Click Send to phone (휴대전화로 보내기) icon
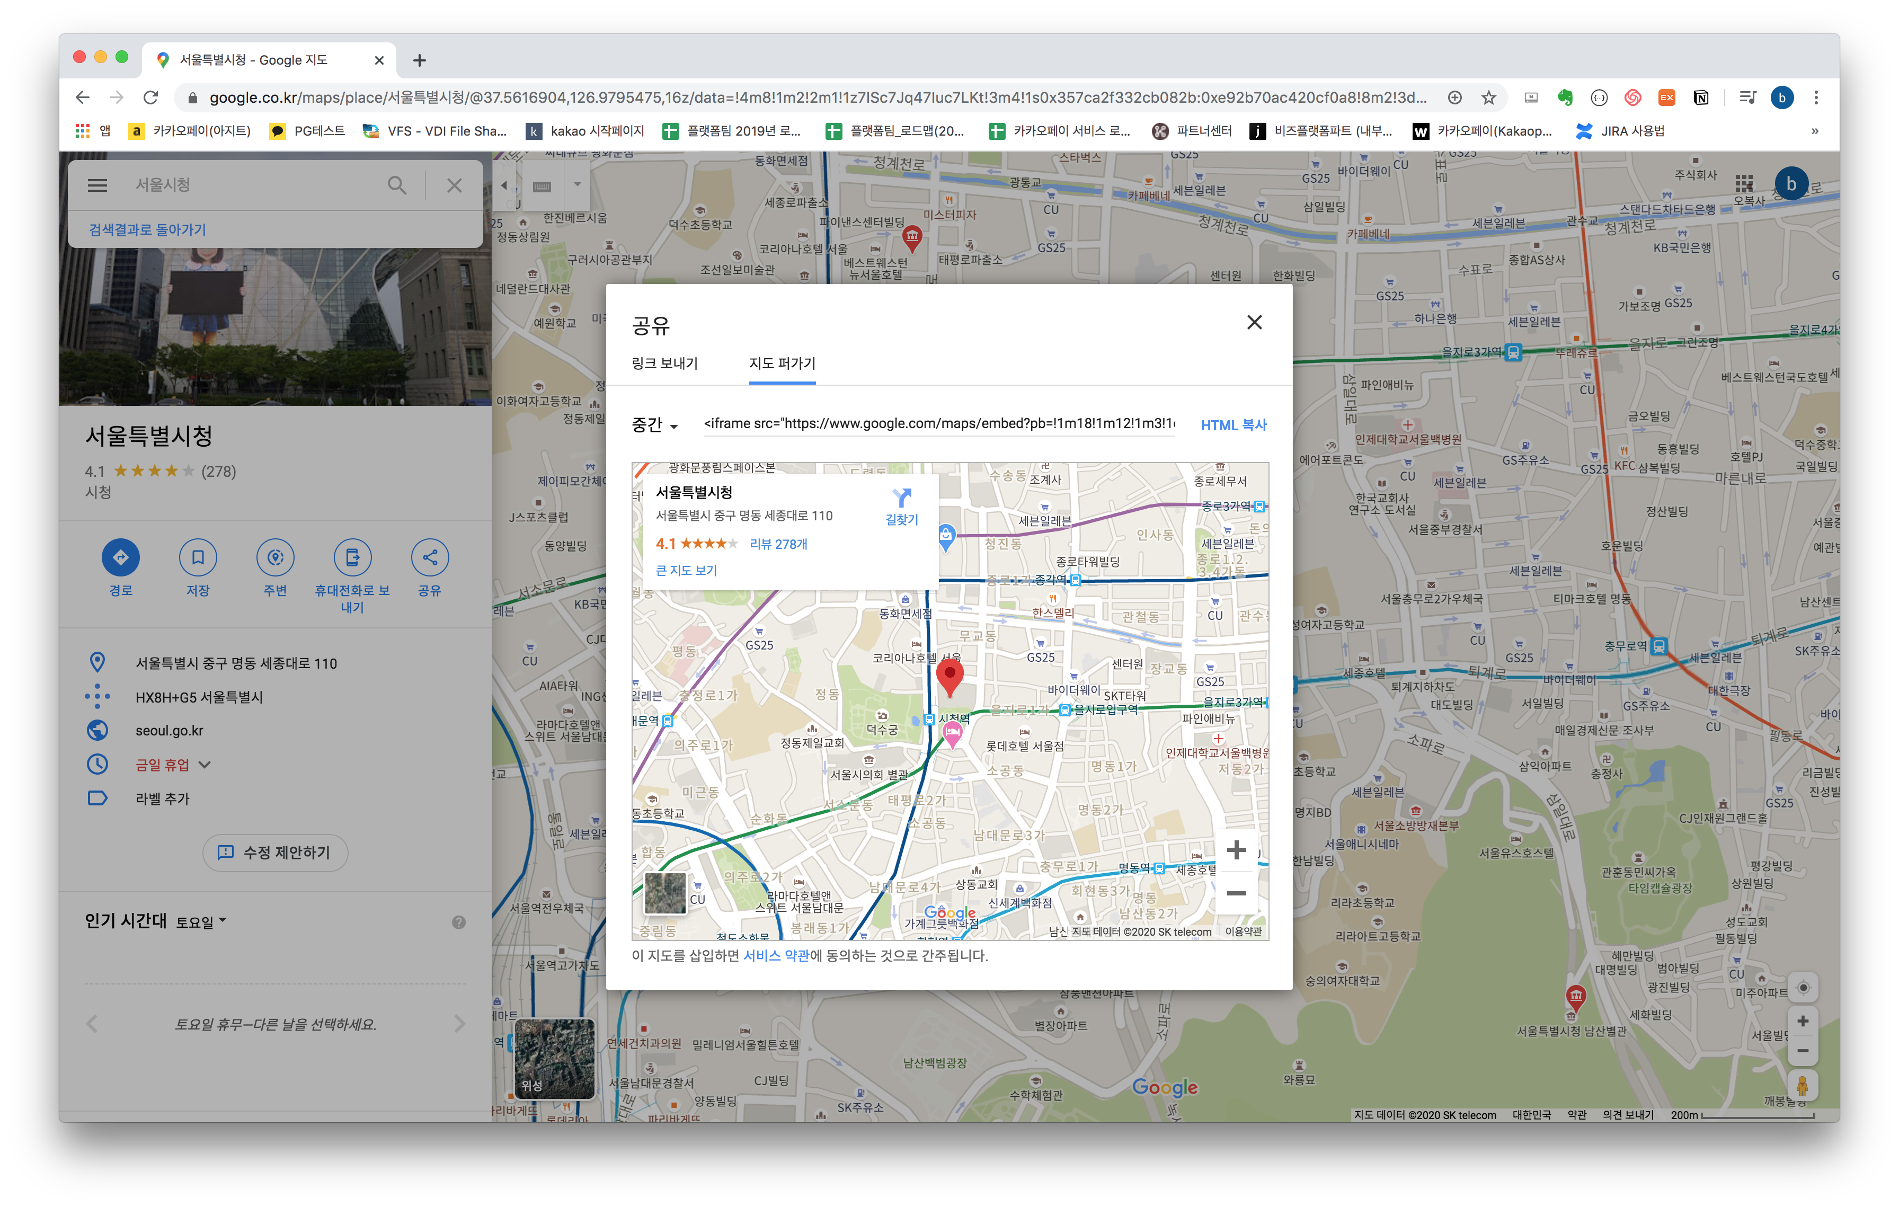Image resolution: width=1899 pixels, height=1207 pixels. click(352, 557)
